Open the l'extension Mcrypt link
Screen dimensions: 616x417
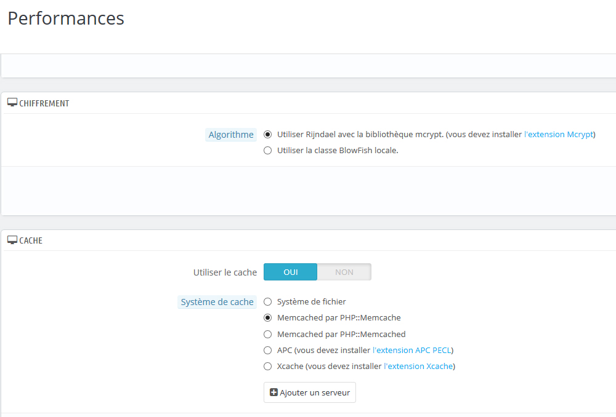pos(559,135)
